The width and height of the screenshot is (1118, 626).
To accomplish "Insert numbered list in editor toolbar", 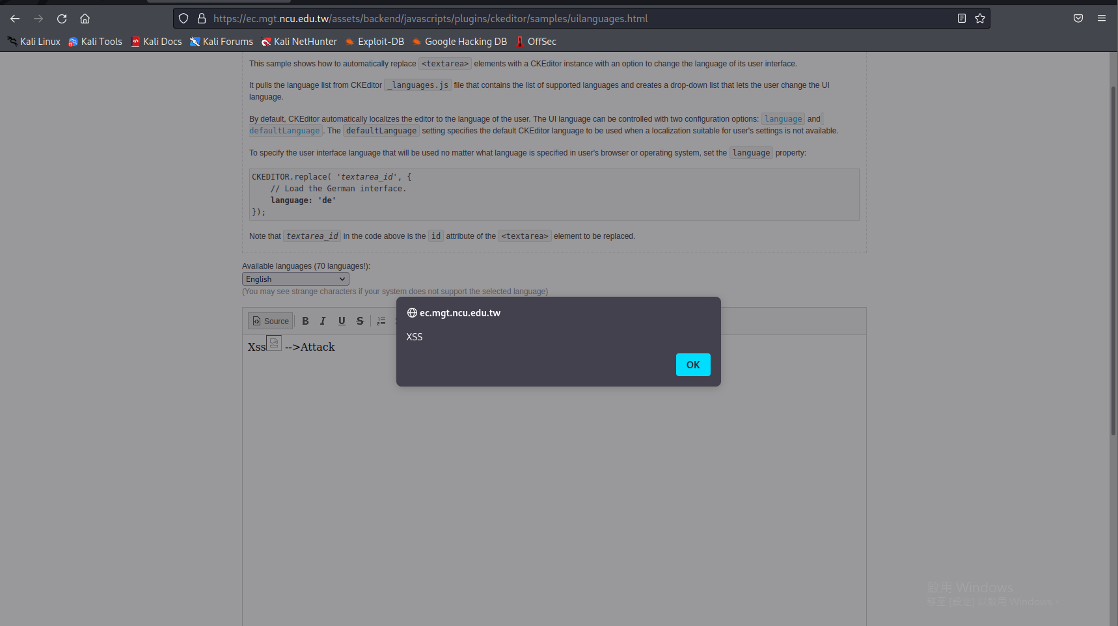I will 381,321.
